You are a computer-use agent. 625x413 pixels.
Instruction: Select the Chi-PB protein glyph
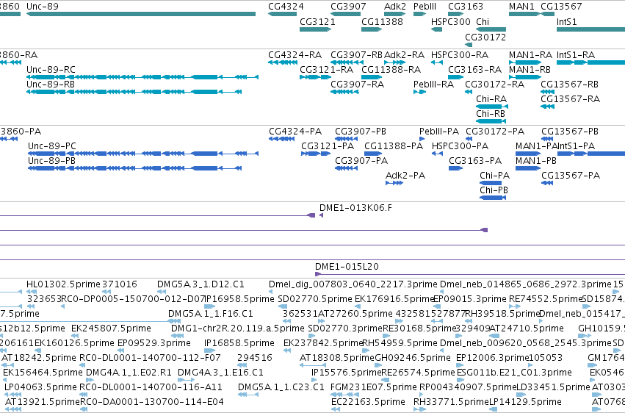point(493,198)
